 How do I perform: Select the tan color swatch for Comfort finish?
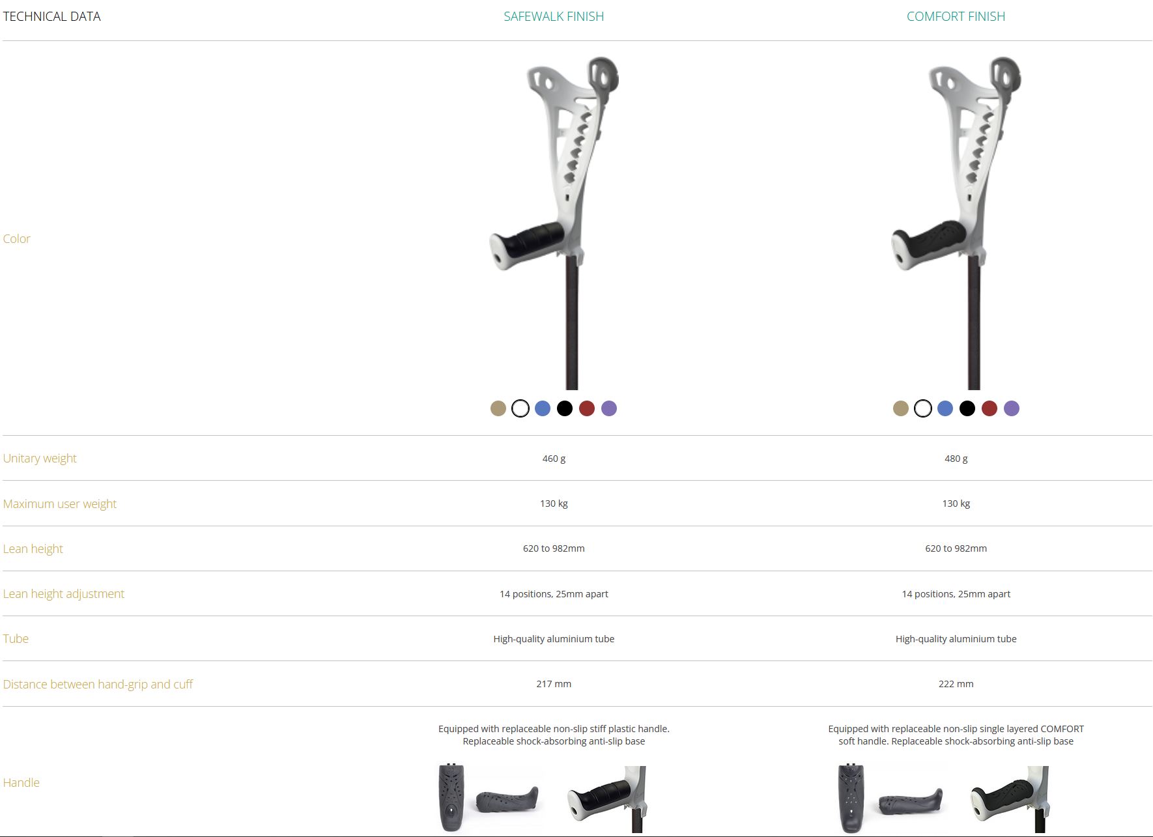(x=901, y=408)
